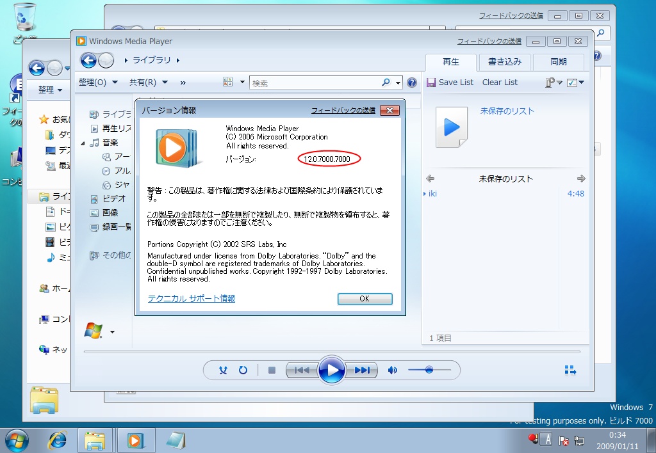Select the genre item under 音楽
The width and height of the screenshot is (656, 453).
pos(117,185)
